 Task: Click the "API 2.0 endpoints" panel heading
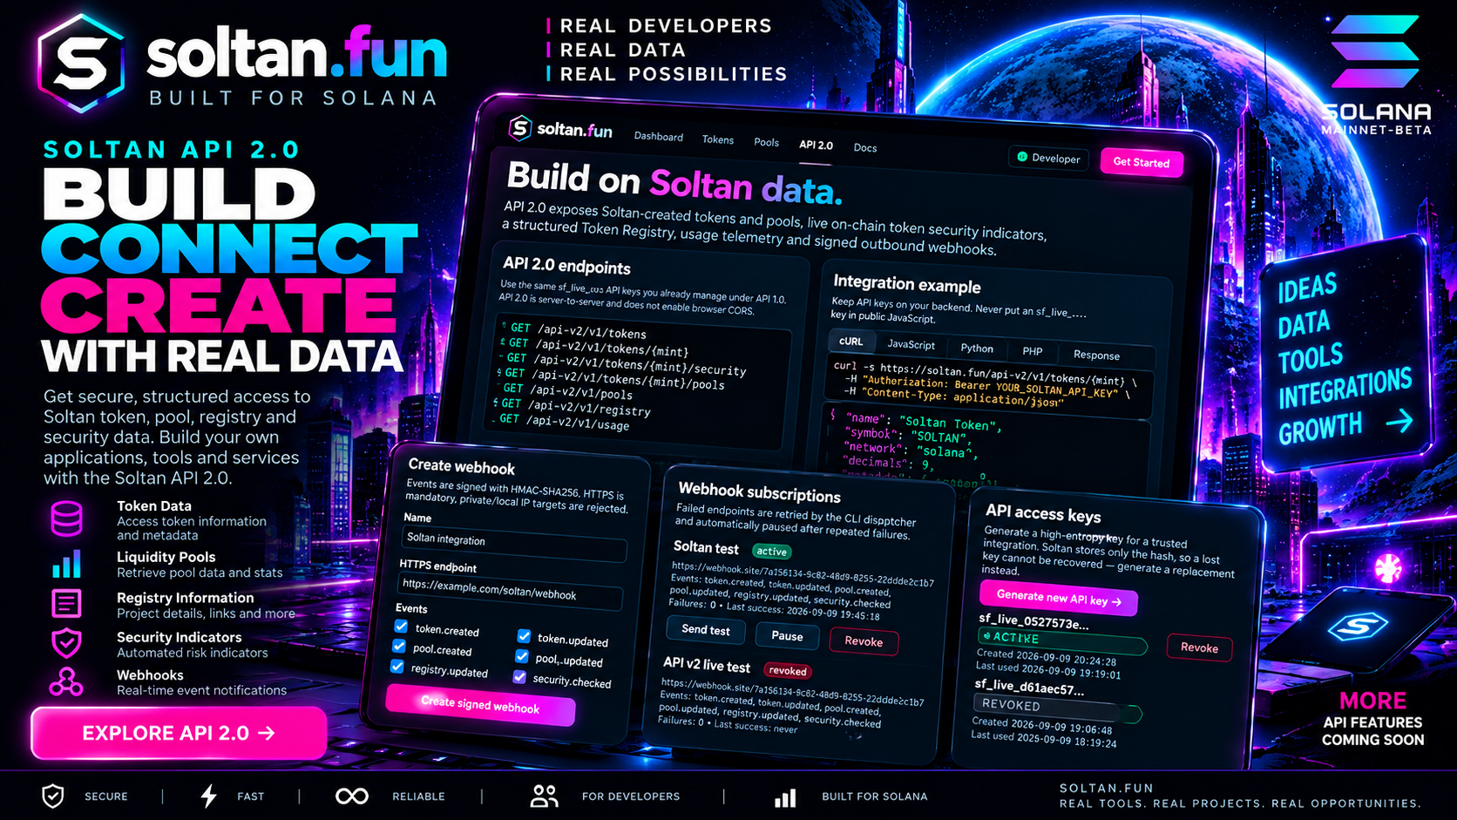(566, 266)
